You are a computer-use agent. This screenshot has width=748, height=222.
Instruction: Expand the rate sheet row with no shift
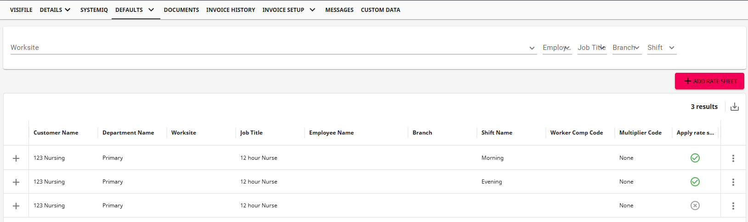pos(16,206)
